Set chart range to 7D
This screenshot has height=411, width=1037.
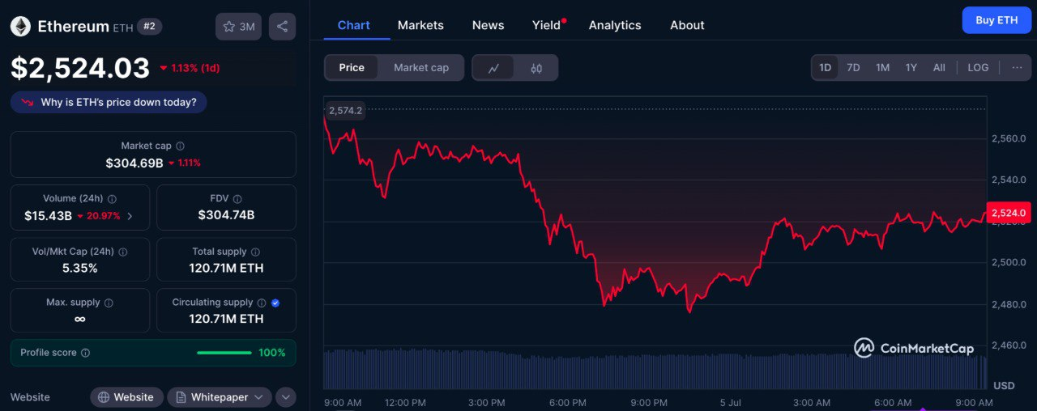click(853, 68)
